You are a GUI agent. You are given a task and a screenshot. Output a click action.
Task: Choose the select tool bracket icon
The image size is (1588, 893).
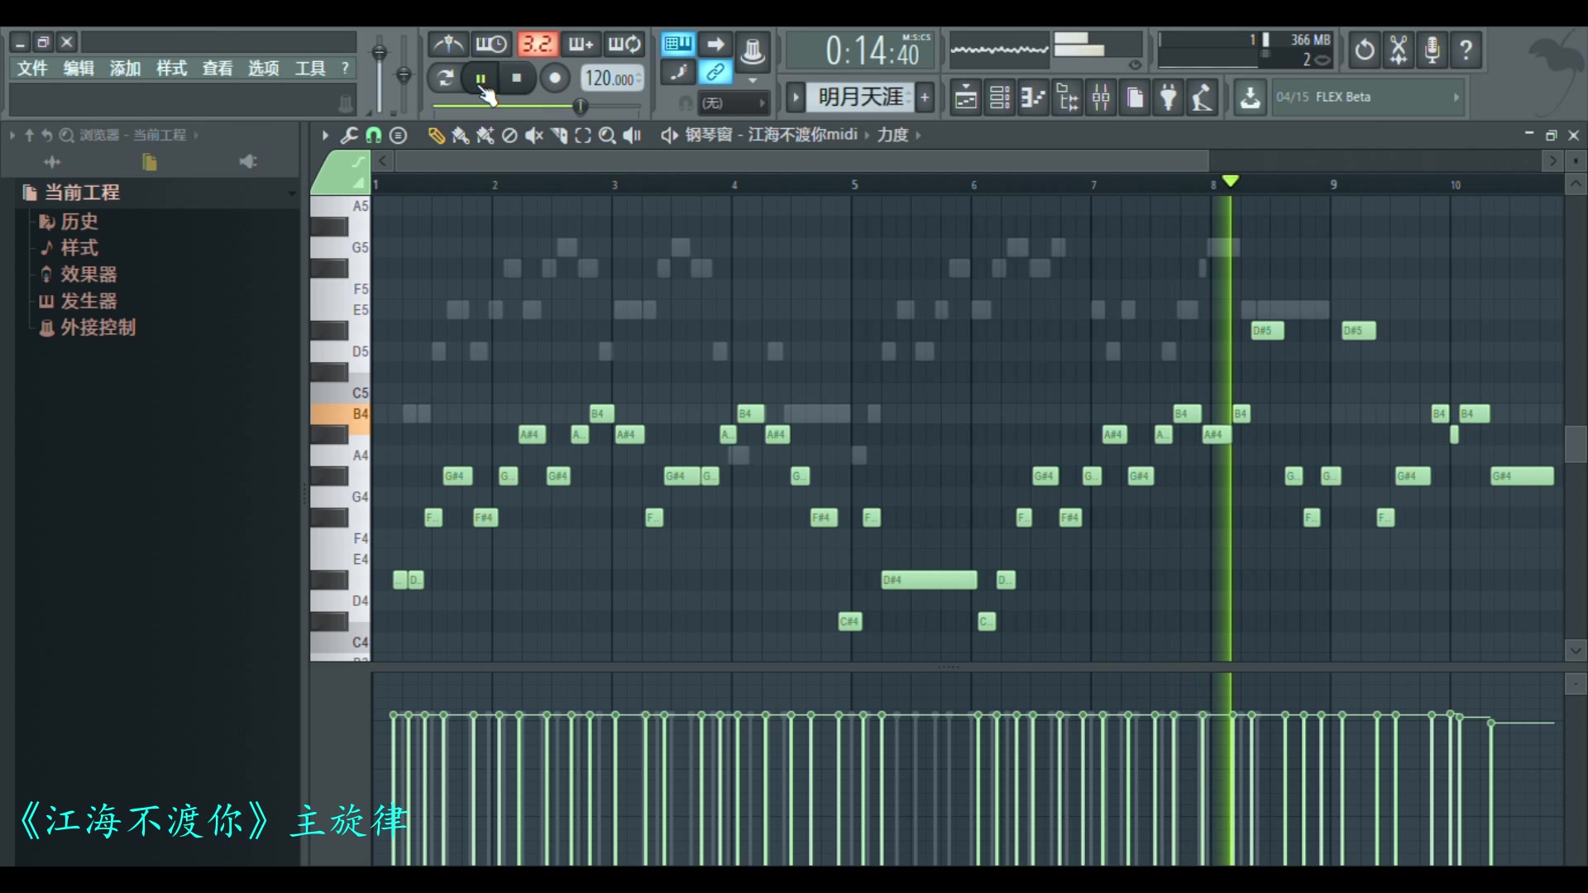(583, 136)
